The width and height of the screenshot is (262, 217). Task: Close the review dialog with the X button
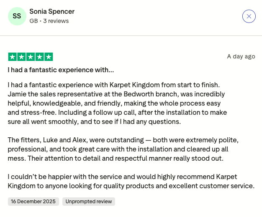[249, 16]
